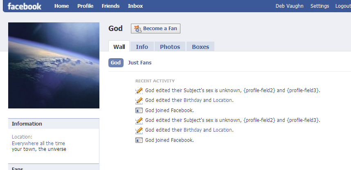This screenshot has height=170, width=351.
Task: Click the Earth profile picture
Action: coord(54,65)
